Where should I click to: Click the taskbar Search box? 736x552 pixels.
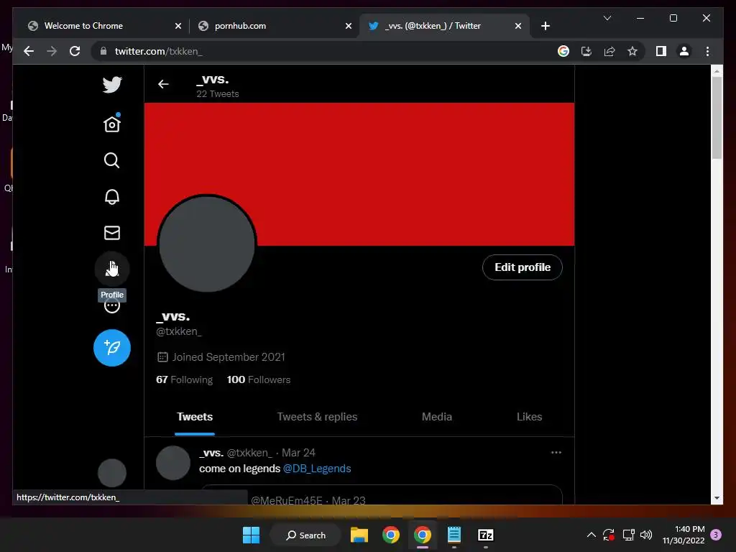point(305,535)
